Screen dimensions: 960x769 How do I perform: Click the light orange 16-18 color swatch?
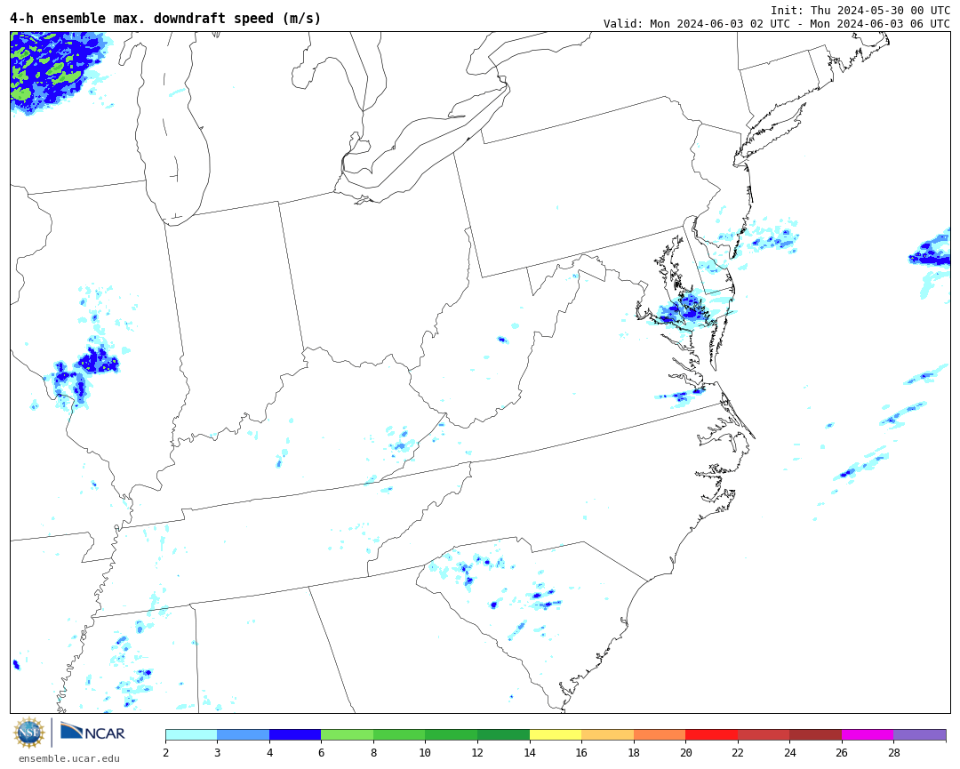pyautogui.click(x=607, y=734)
